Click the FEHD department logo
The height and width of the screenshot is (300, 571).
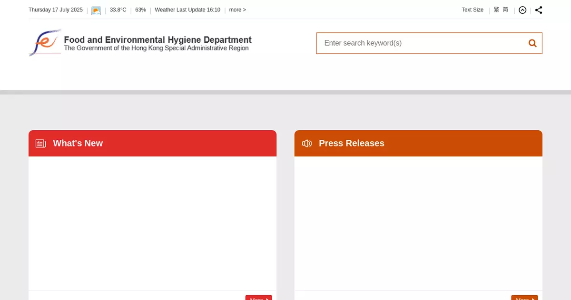tap(45, 43)
